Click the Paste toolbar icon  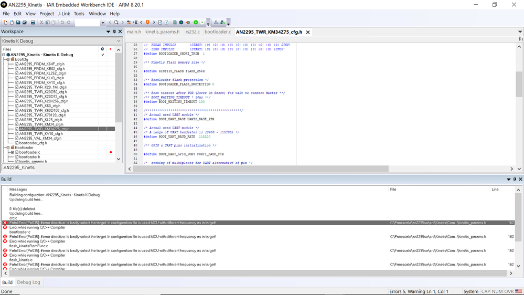[x=54, y=23]
